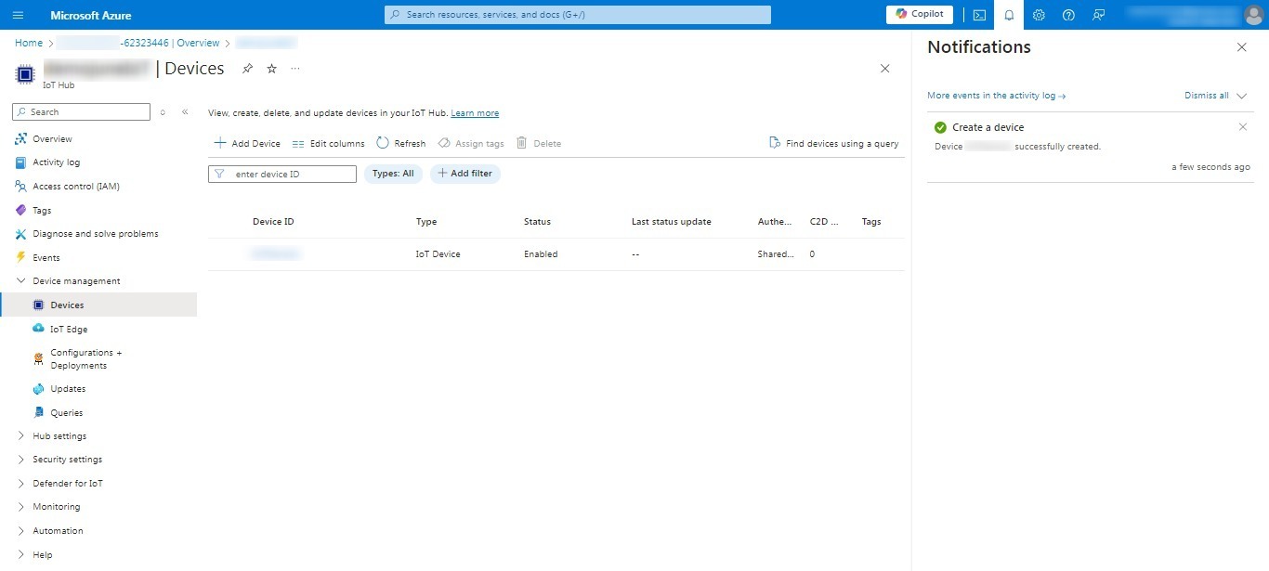Open Diagnose and solve problems
Viewport: 1269px width, 571px height.
[95, 234]
